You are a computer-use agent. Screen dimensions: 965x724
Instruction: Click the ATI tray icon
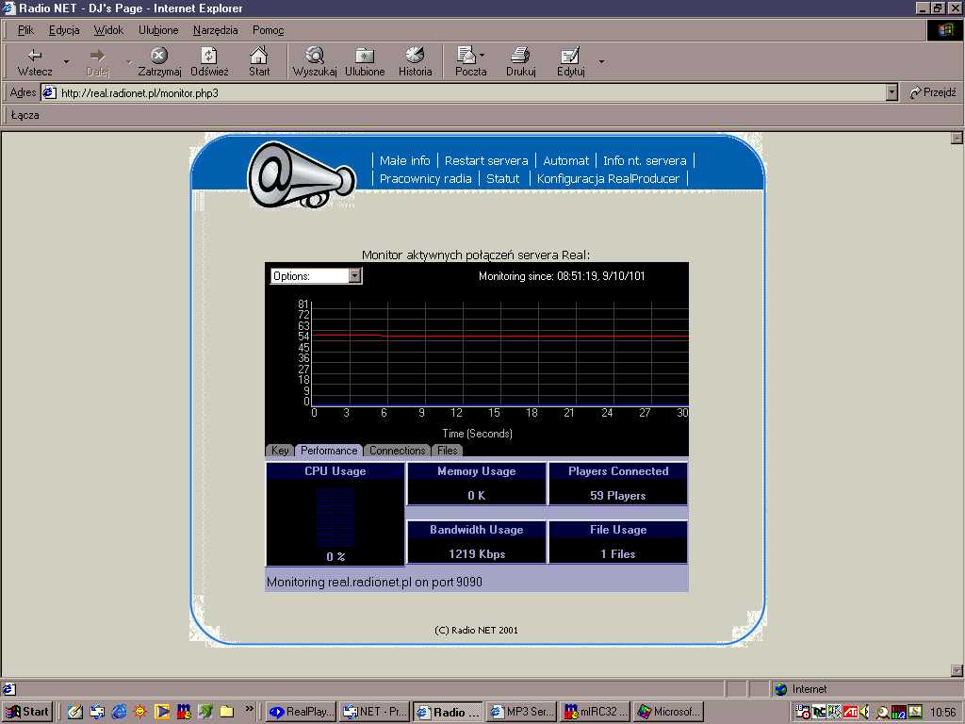pyautogui.click(x=851, y=712)
